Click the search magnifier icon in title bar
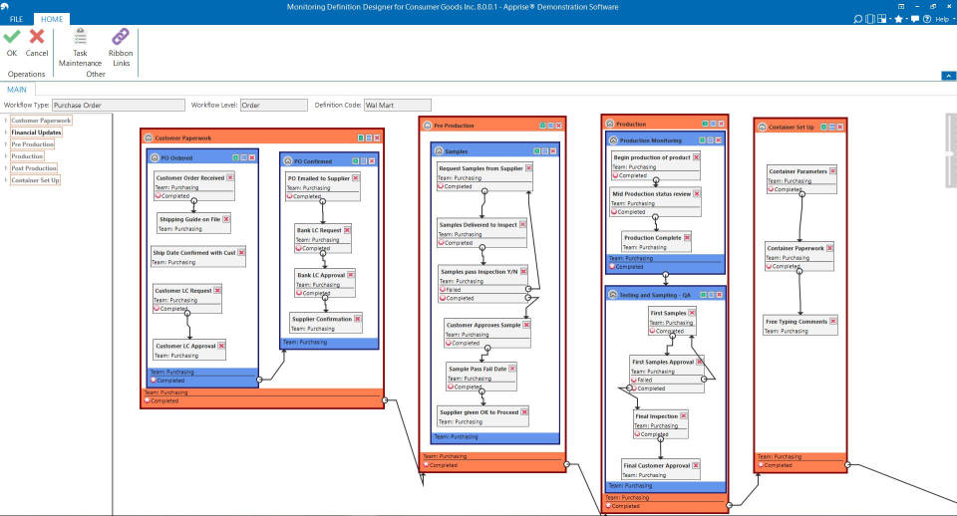This screenshot has height=516, width=957. (x=858, y=19)
